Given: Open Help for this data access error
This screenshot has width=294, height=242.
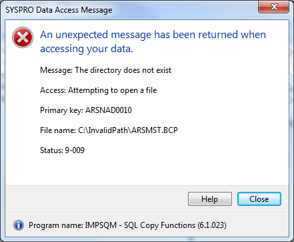Looking at the screenshot, I should click(210, 199).
